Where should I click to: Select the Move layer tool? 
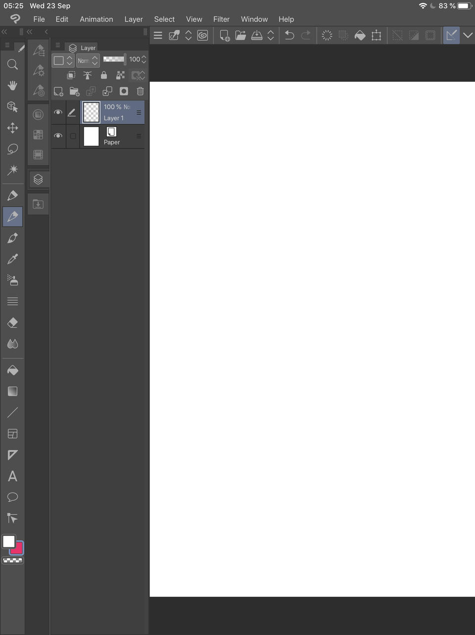(x=13, y=128)
